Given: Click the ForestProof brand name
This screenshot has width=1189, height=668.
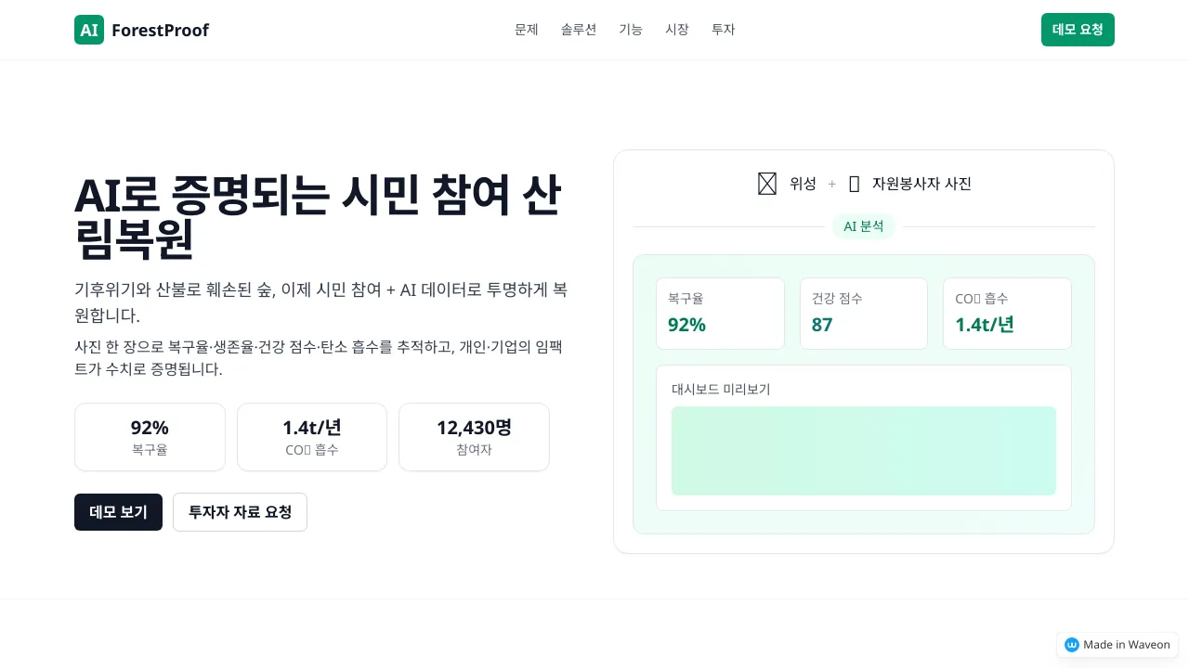Looking at the screenshot, I should pyautogui.click(x=160, y=30).
